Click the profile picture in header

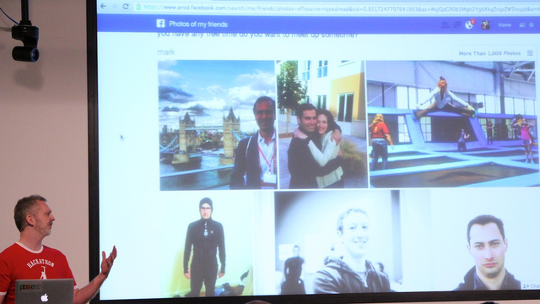[485, 24]
